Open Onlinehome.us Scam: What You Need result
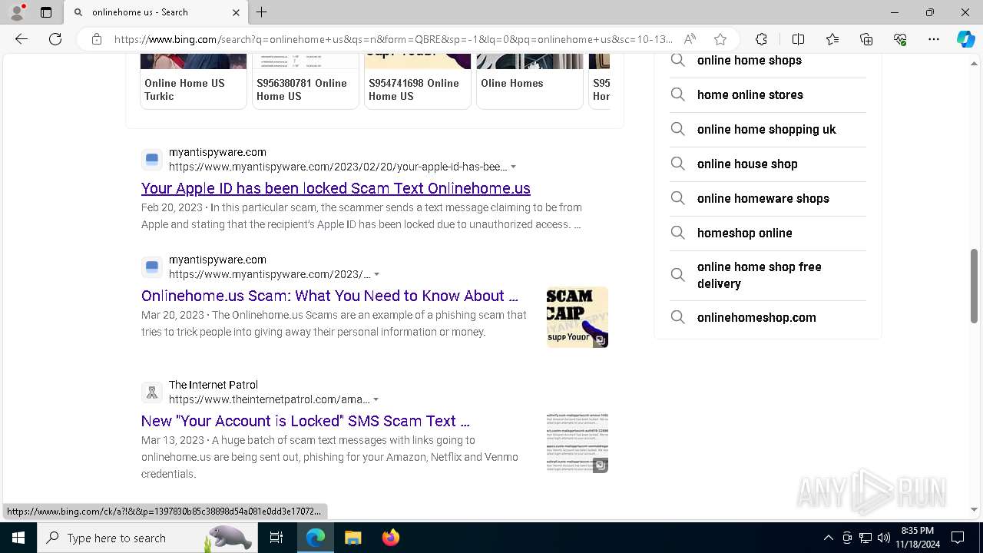This screenshot has width=983, height=553. tap(329, 296)
